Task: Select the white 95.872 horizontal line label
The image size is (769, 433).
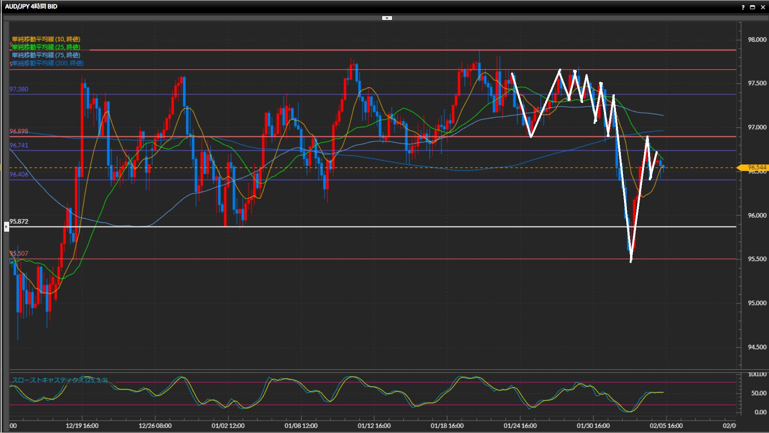Action: pyautogui.click(x=19, y=221)
